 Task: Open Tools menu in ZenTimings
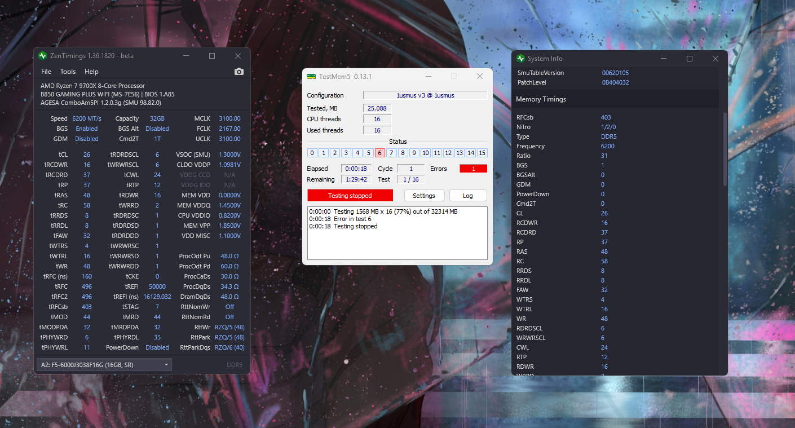click(68, 72)
